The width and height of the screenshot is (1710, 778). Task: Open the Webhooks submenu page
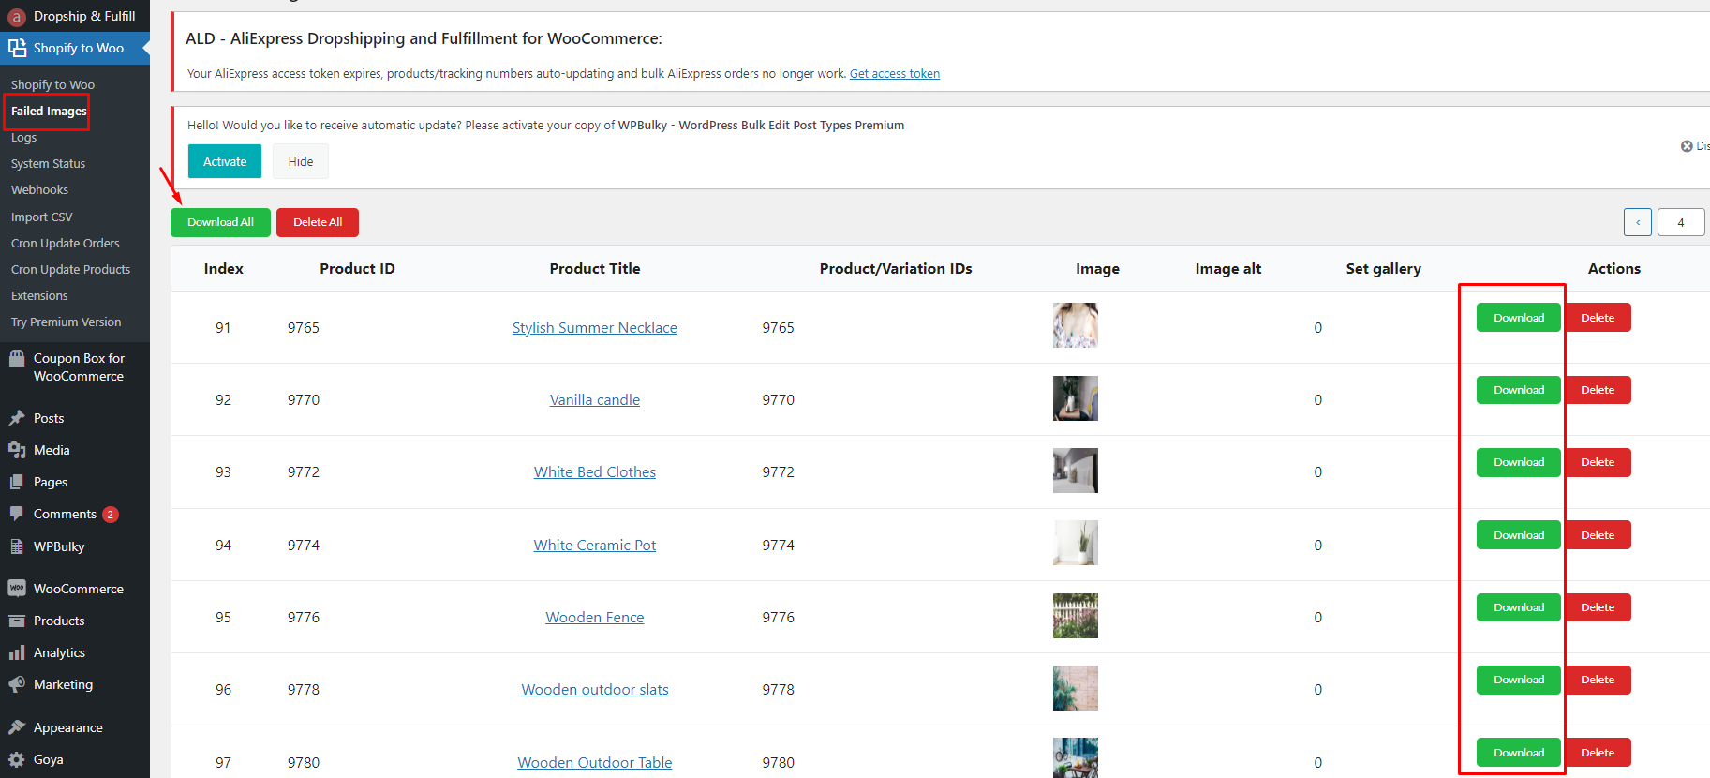(x=39, y=189)
